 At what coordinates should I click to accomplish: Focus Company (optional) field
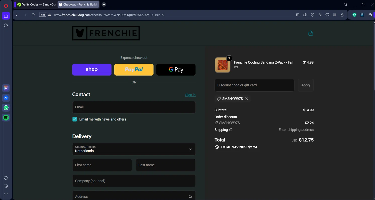(134, 181)
